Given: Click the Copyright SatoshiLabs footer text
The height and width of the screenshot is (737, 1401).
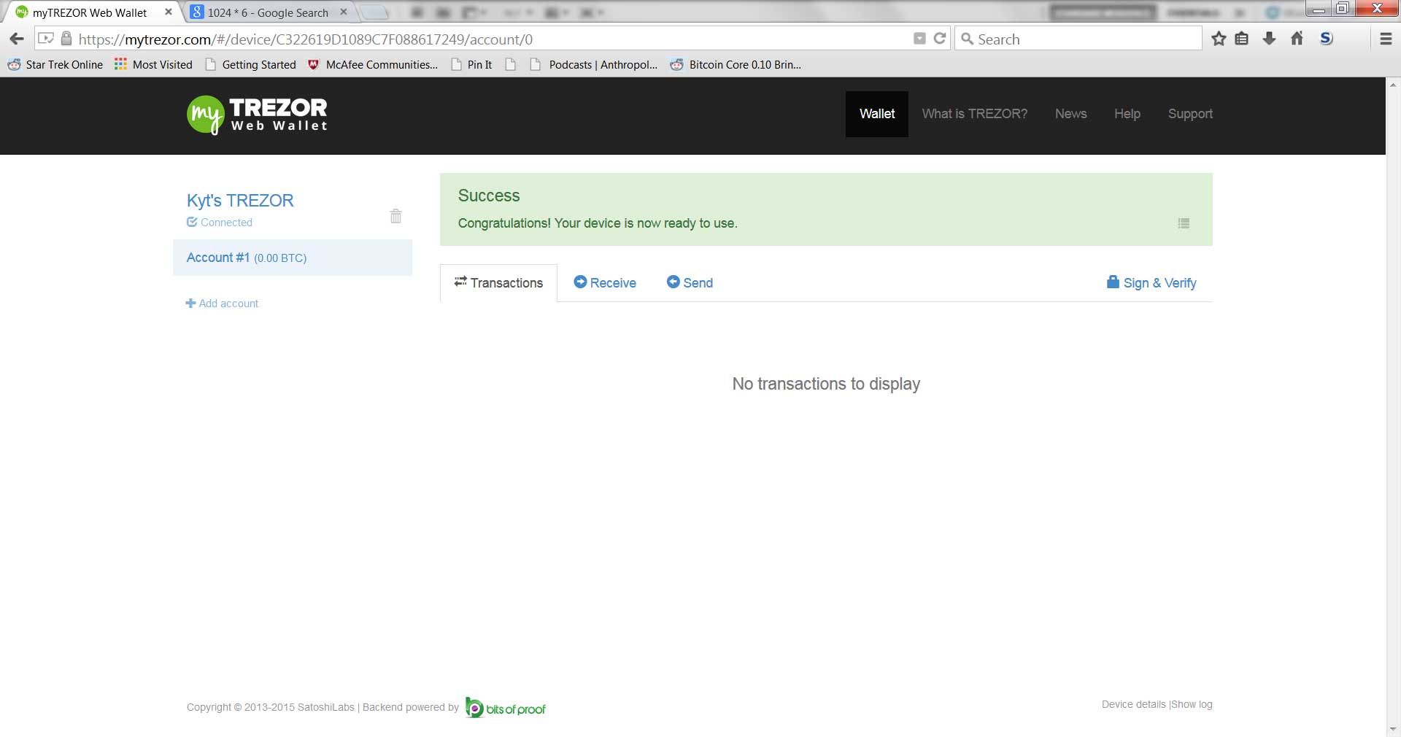Looking at the screenshot, I should tap(271, 707).
